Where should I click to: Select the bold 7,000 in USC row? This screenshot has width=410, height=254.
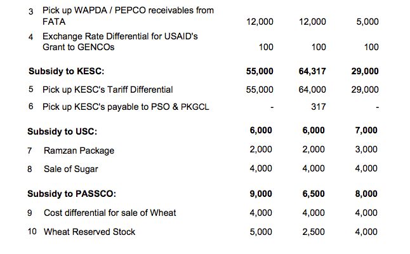366,130
